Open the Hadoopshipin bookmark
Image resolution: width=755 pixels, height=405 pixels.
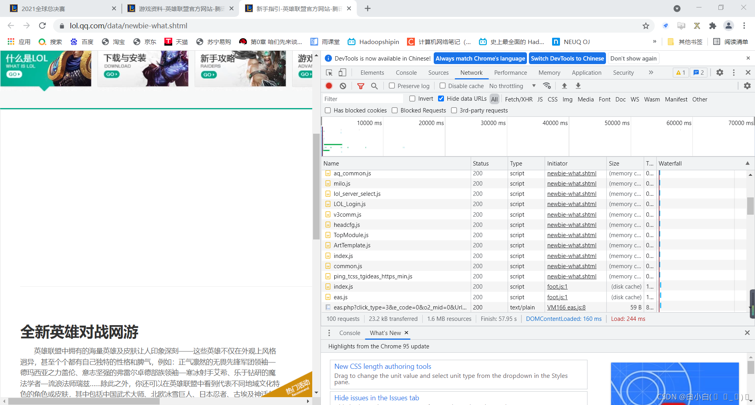373,42
